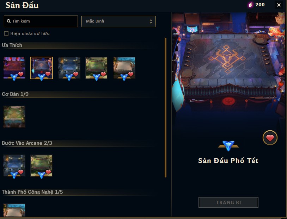Click the up-down arrows of Mặc Định selector
Viewport: 287px width, 219px height.
click(x=151, y=21)
